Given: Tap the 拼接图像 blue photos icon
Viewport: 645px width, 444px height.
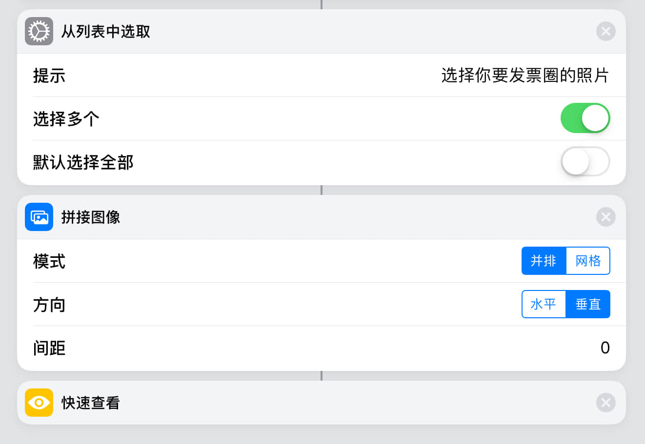Looking at the screenshot, I should 39,217.
